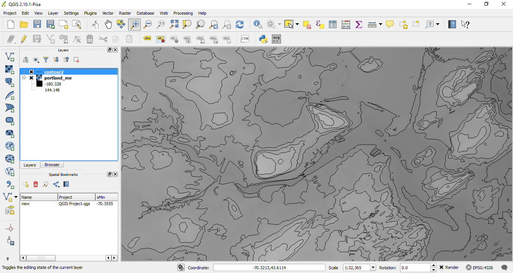This screenshot has width=513, height=273.
Task: Open the Scale dropdown in the status bar
Action: click(x=373, y=267)
